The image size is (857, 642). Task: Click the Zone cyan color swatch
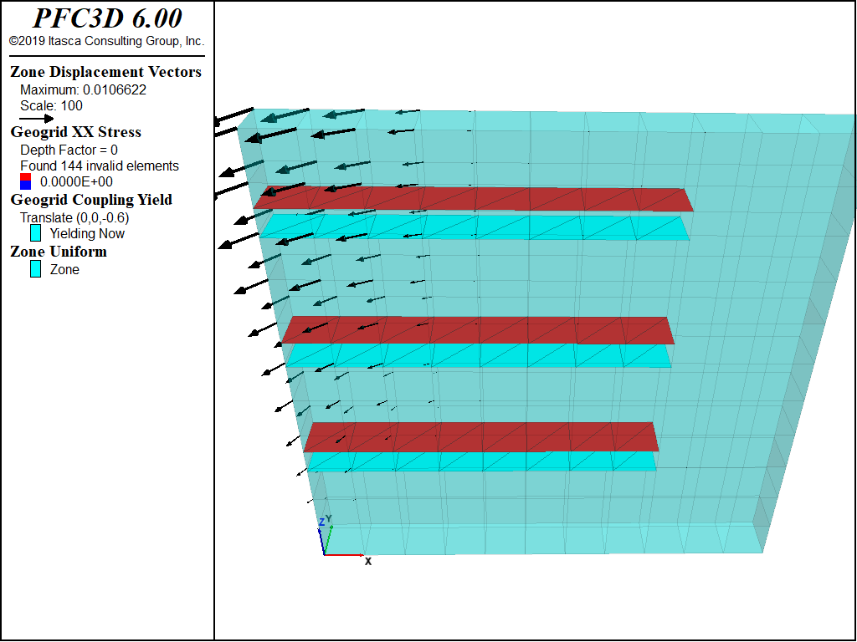tap(35, 269)
